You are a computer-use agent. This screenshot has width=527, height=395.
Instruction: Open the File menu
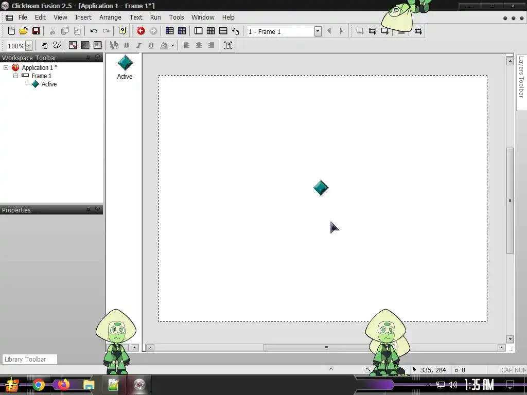(x=23, y=17)
